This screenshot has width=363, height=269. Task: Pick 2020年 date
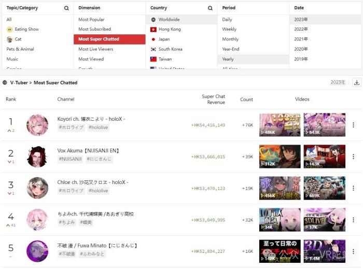tap(301, 49)
